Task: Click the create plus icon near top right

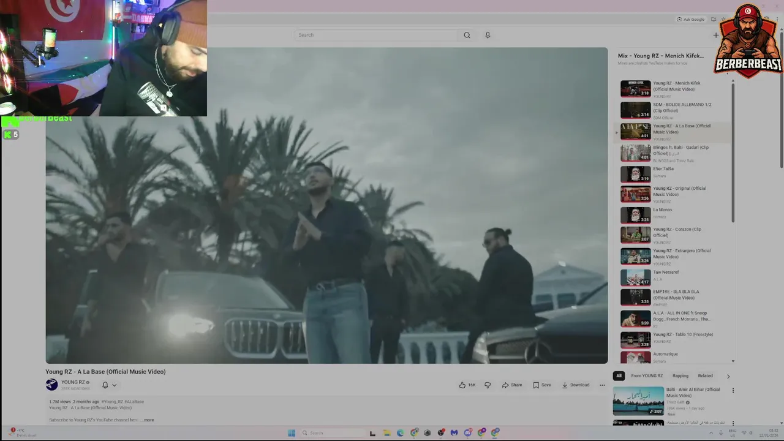Action: [715, 35]
